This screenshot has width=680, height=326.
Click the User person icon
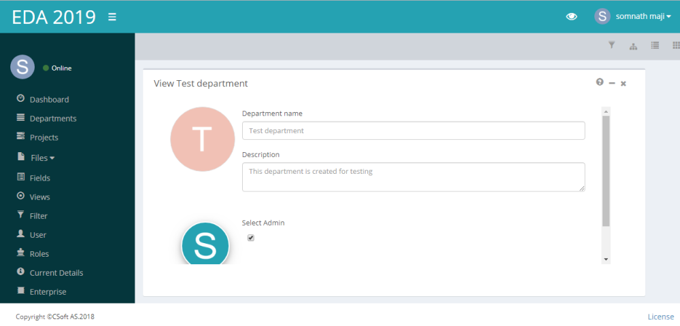[20, 234]
